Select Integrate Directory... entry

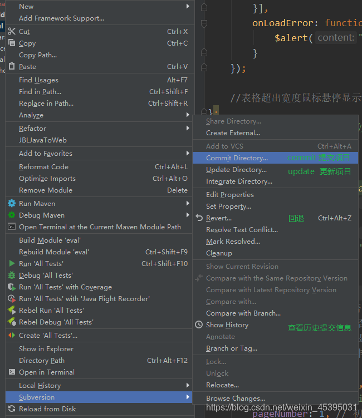(x=275, y=181)
